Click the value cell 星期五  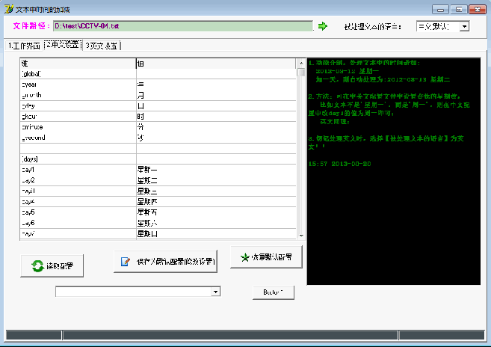click(x=216, y=212)
